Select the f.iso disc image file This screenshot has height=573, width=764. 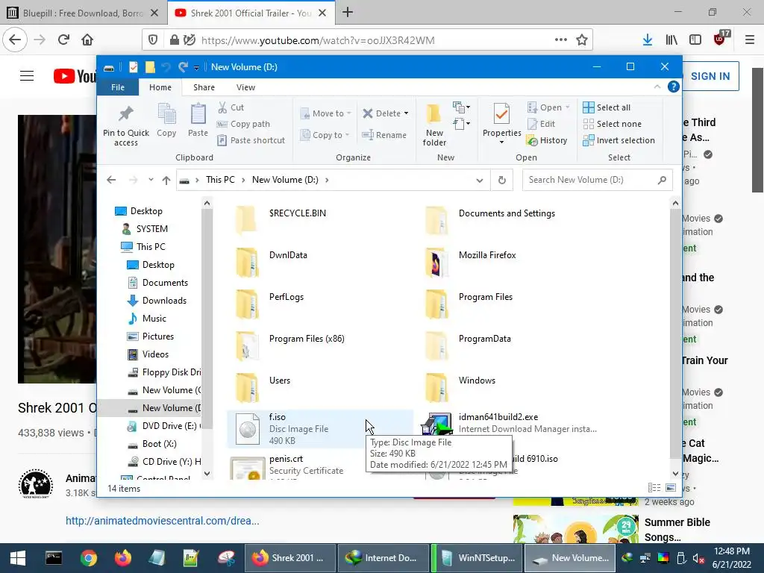coord(320,429)
